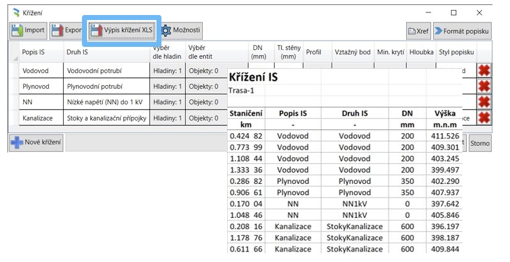Click Hladiny: 1 in Vodovod row

[167, 71]
